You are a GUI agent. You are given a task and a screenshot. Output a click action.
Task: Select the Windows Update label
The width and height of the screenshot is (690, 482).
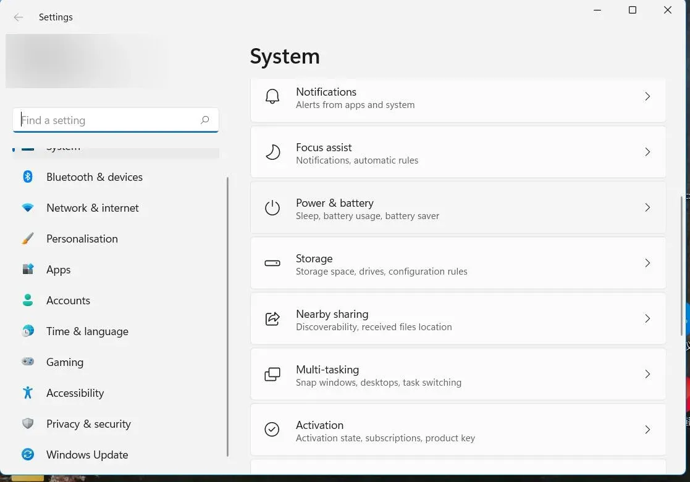point(87,455)
